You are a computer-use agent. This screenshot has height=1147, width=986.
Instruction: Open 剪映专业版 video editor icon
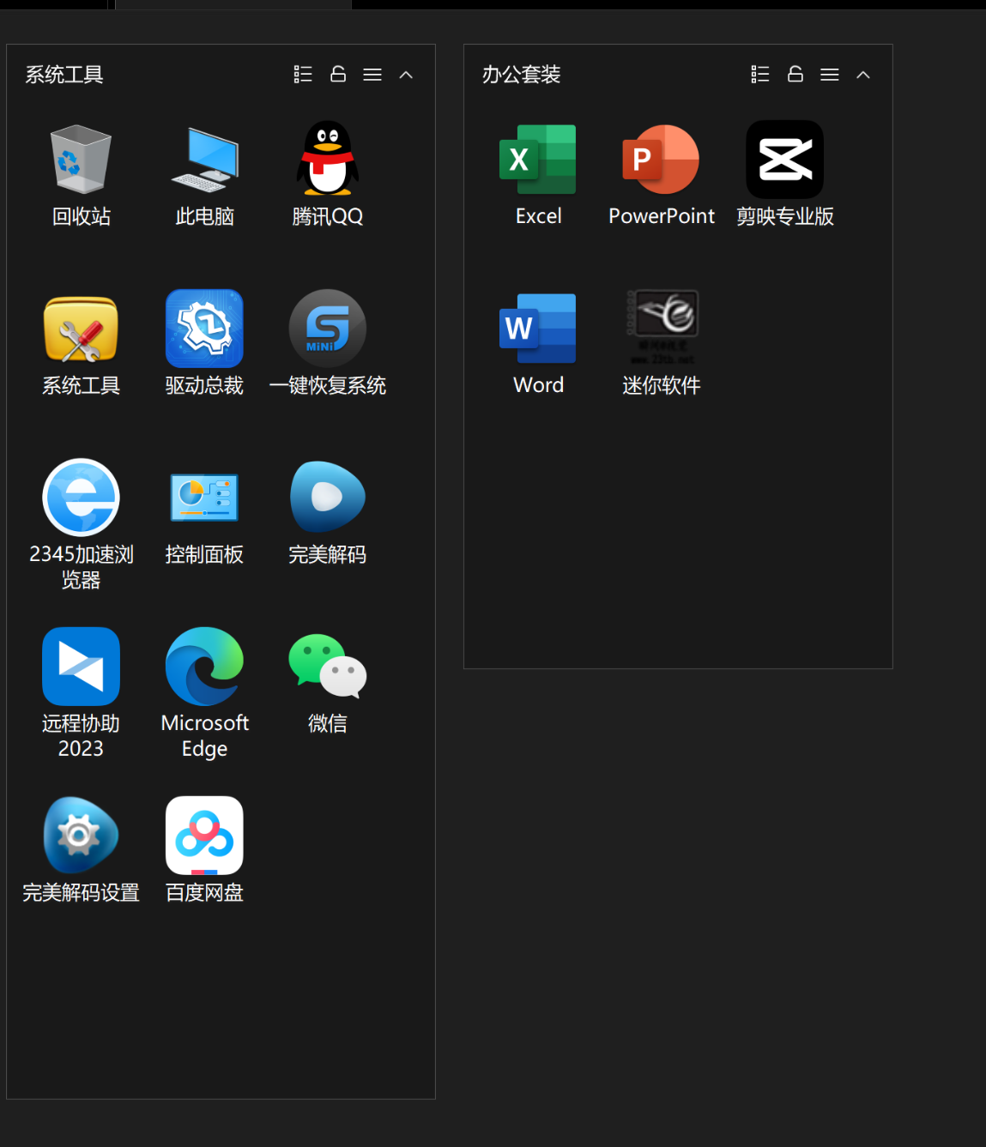point(785,160)
